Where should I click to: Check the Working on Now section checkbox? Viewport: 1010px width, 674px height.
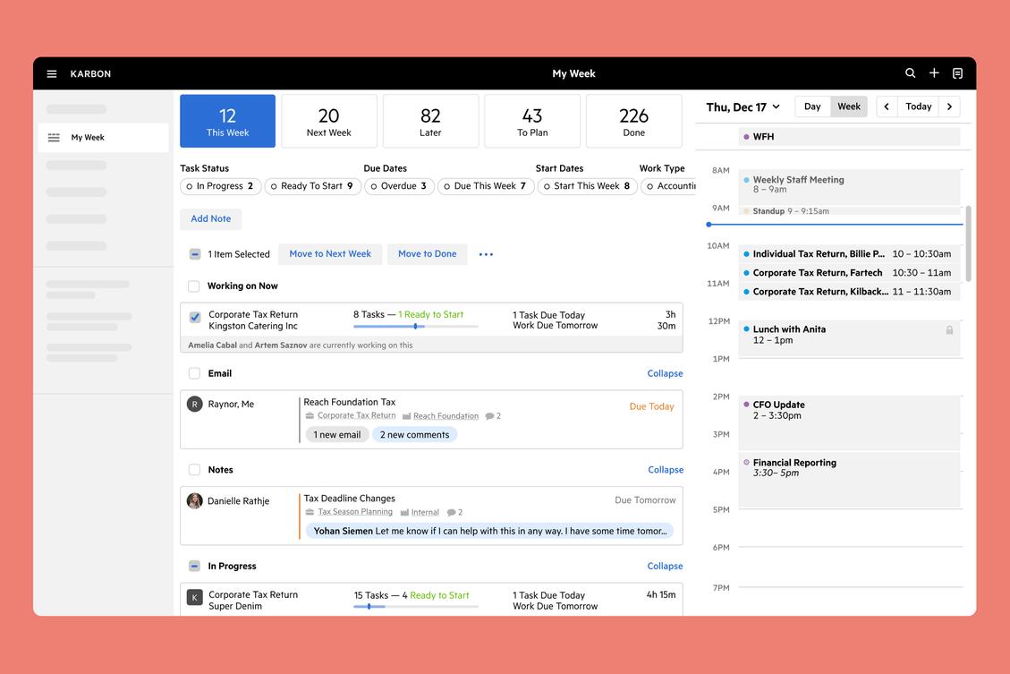193,286
